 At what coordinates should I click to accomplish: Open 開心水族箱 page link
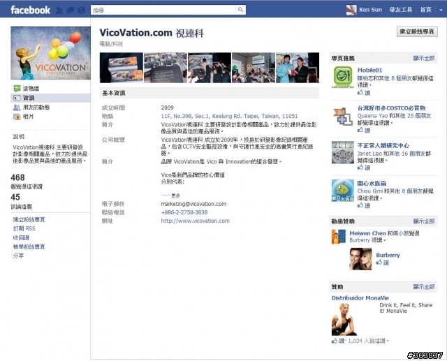point(372,183)
